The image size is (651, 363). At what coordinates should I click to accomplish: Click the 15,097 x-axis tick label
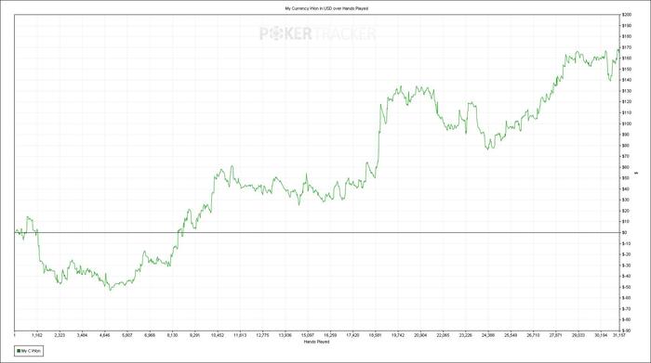click(x=308, y=335)
